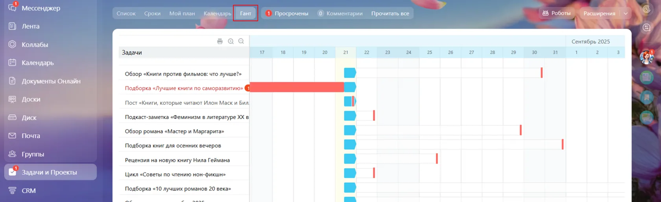Switch to the Сроки view tab
The height and width of the screenshot is (202, 661).
152,13
